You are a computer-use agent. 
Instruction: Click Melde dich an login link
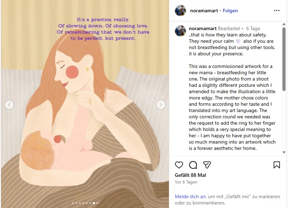[x=190, y=196]
